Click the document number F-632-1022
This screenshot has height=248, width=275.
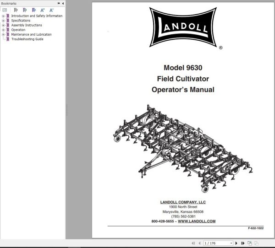pyautogui.click(x=256, y=228)
